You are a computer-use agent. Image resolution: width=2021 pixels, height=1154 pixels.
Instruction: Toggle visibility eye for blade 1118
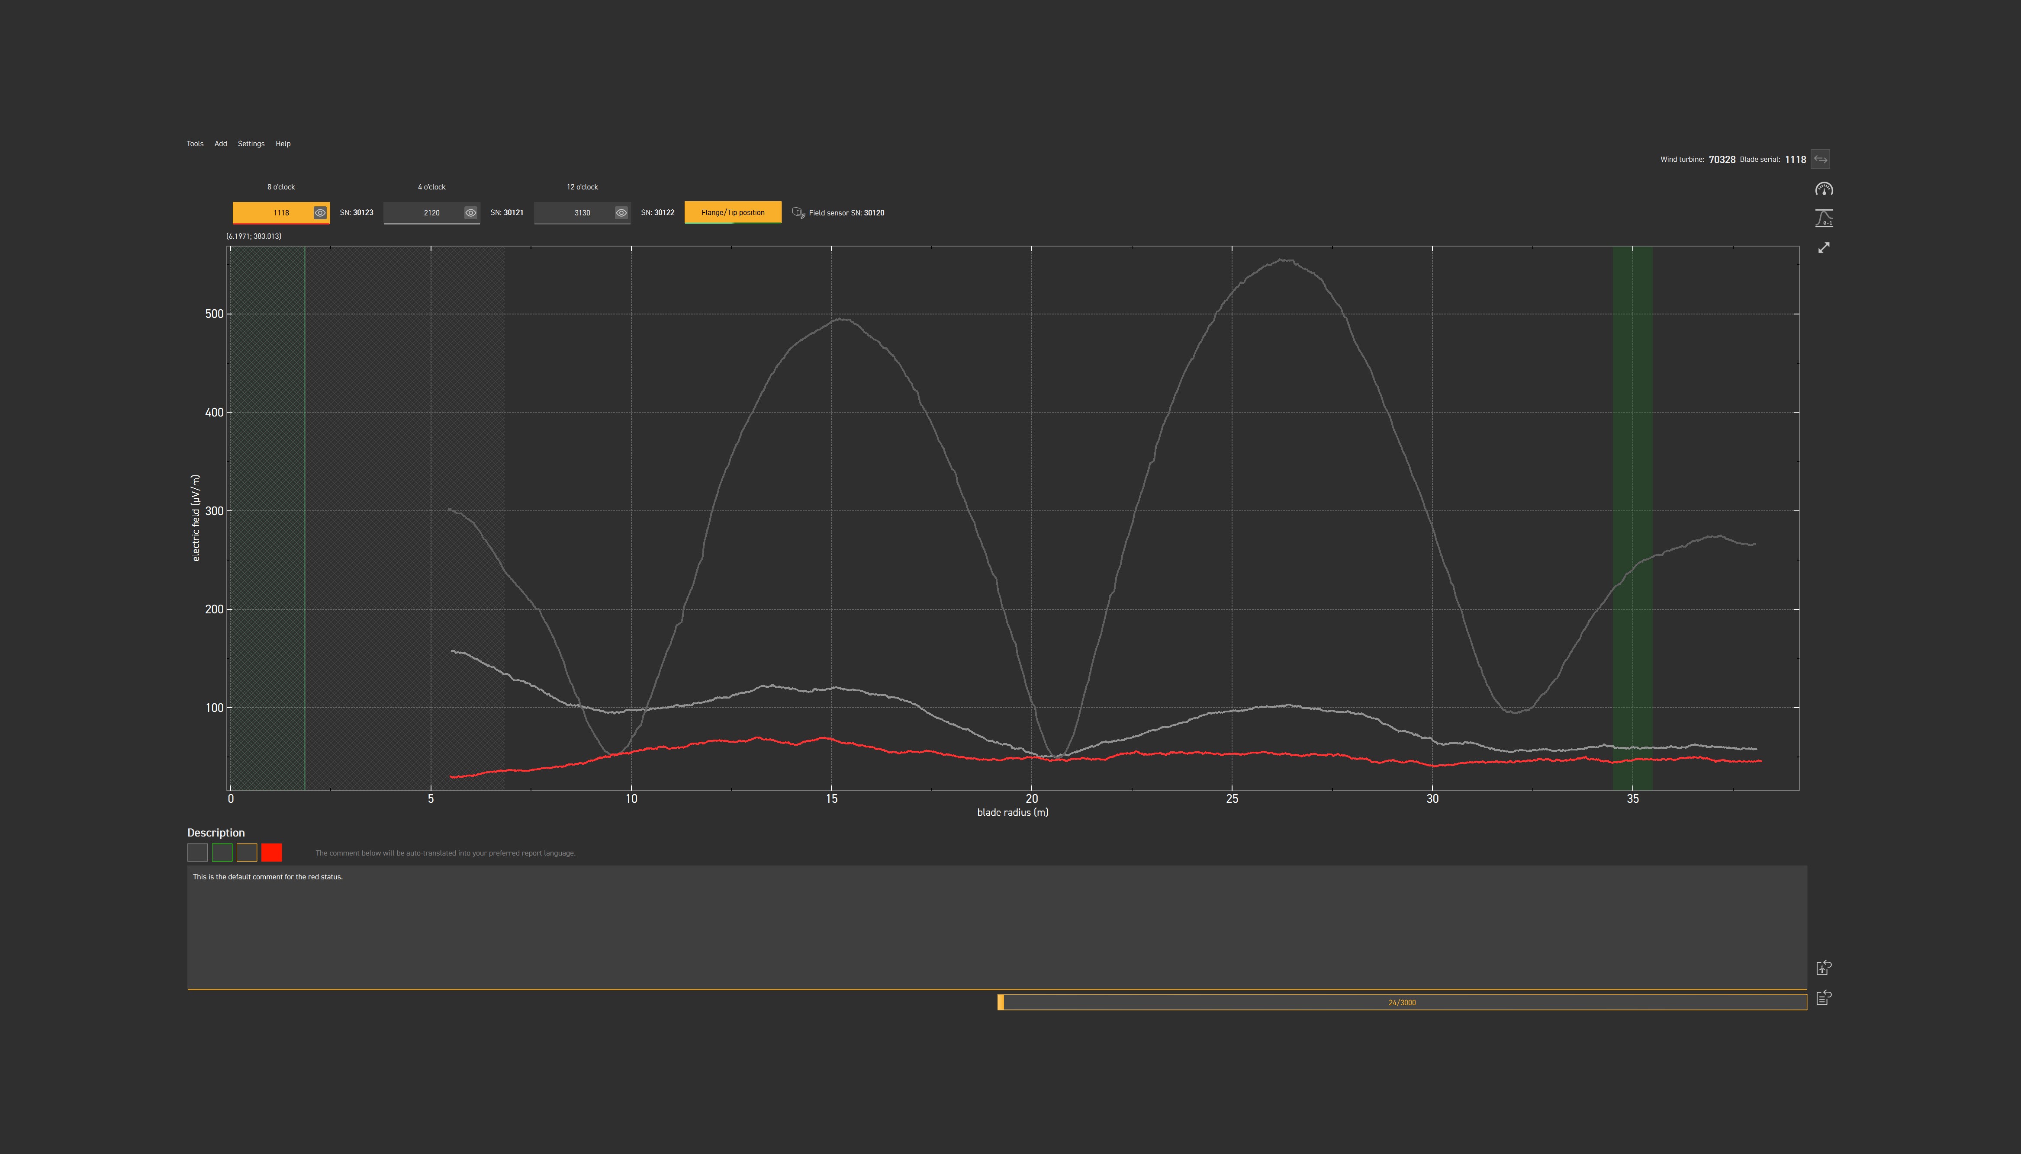click(x=320, y=212)
